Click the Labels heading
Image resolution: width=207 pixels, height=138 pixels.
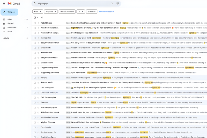(6, 38)
